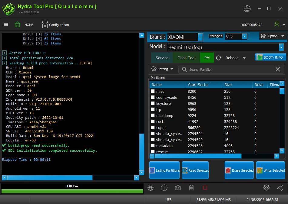Click log panel scroll-up arrow

(142, 35)
